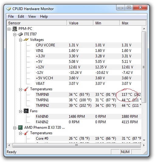Open the Edit menu
The image size is (155, 162).
coord(21,16)
